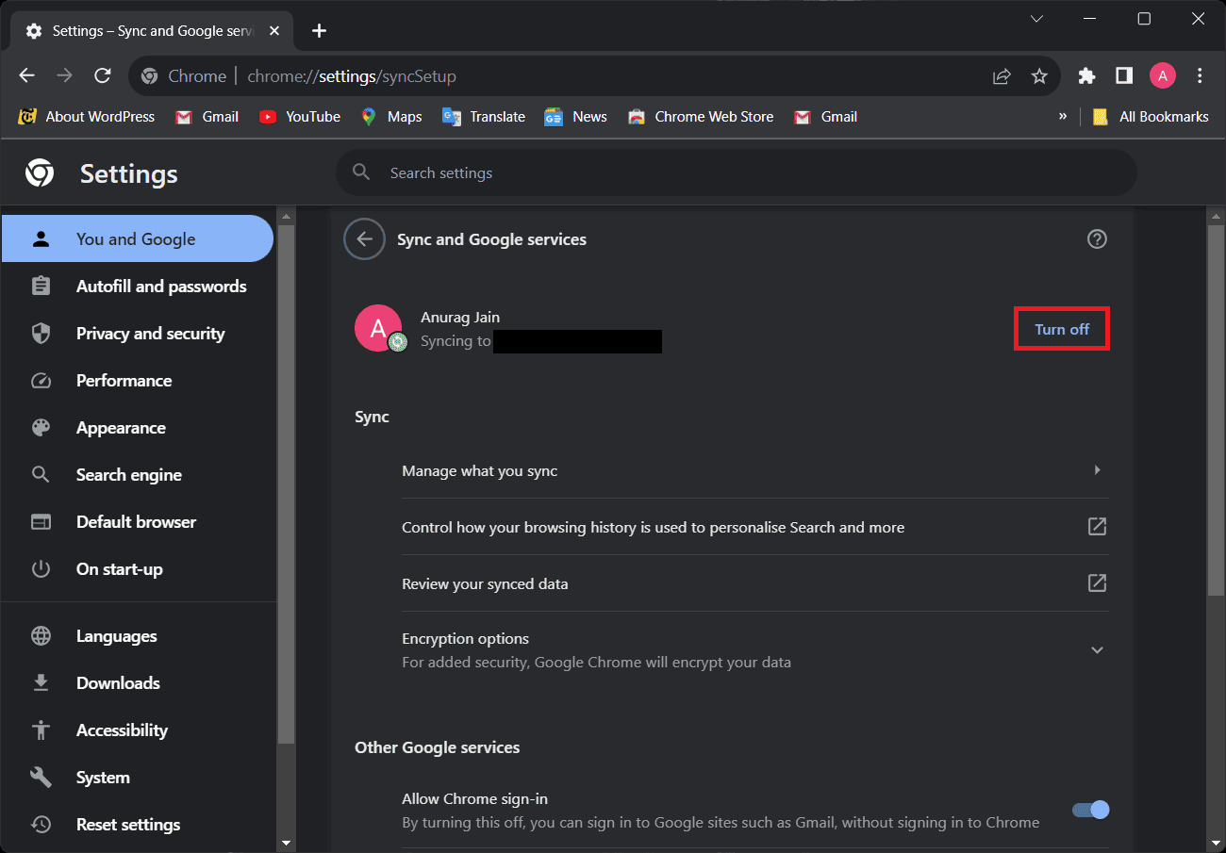Show hidden bookmarks with the double chevron
Viewport: 1226px width, 853px height.
click(x=1063, y=116)
